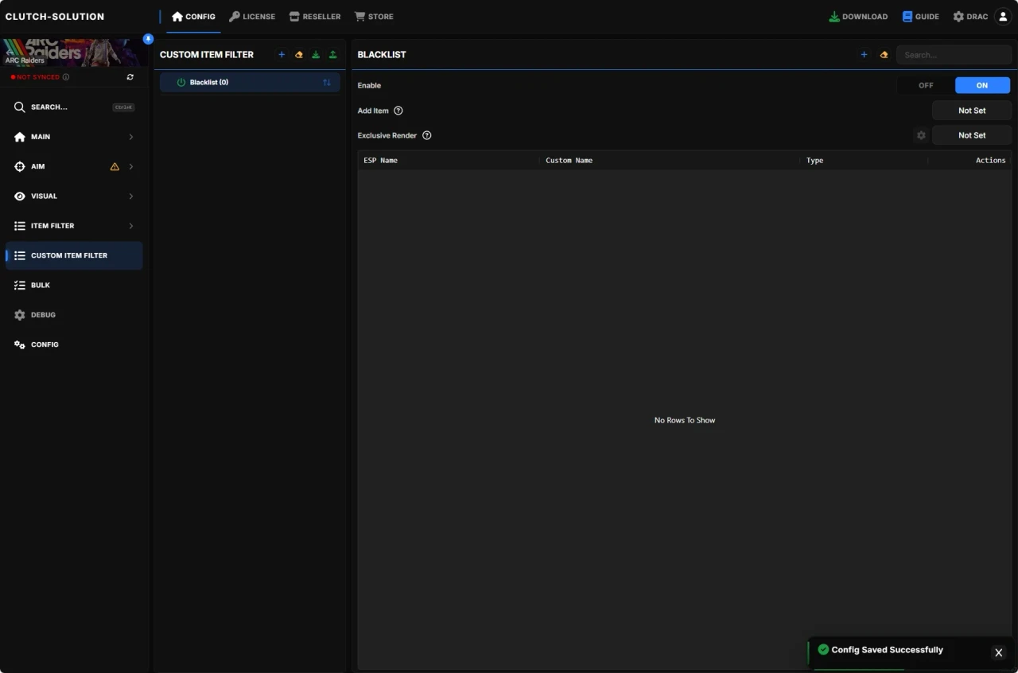Viewport: 1018px width, 673px height.
Task: Switch Enable to ON
Action: pos(982,85)
